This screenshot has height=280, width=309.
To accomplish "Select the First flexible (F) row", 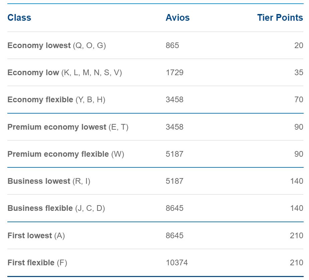I will [155, 263].
